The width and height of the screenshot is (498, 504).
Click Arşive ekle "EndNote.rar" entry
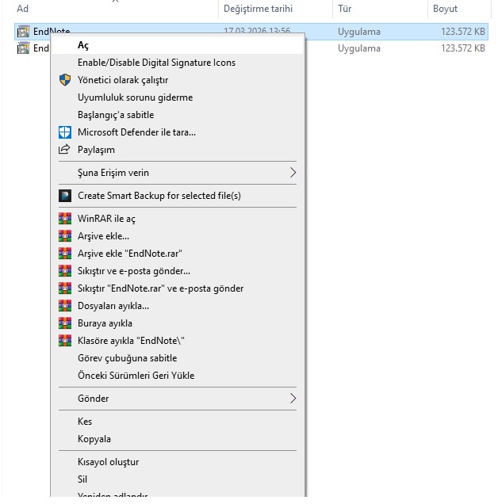[130, 254]
